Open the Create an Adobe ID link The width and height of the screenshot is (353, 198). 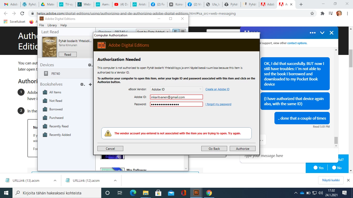click(217, 89)
